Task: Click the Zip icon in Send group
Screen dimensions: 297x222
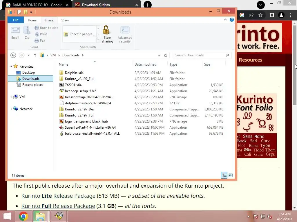Action: pos(27,33)
